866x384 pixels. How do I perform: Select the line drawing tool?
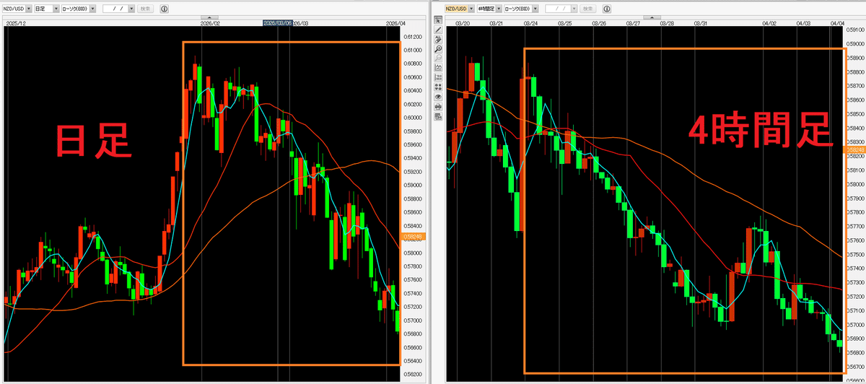tap(438, 30)
